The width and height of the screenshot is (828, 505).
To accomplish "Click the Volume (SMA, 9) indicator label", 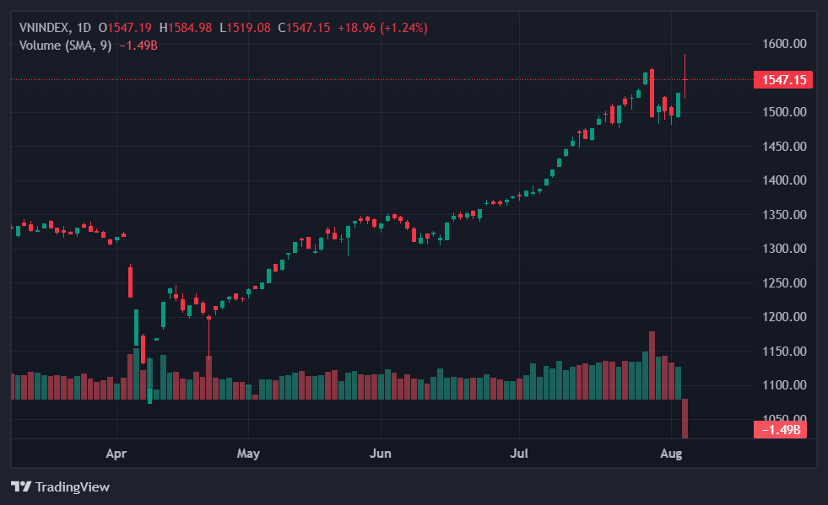I will click(66, 46).
